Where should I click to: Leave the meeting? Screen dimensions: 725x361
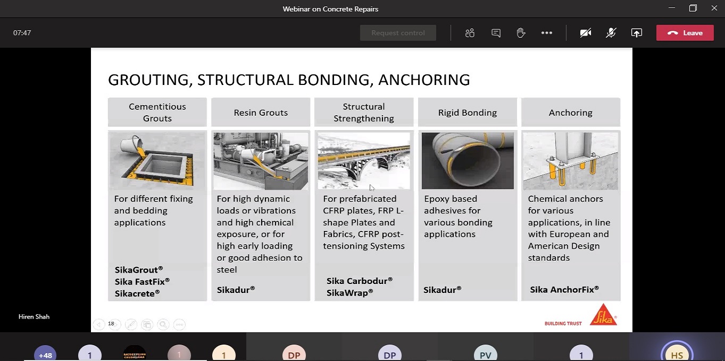click(685, 33)
